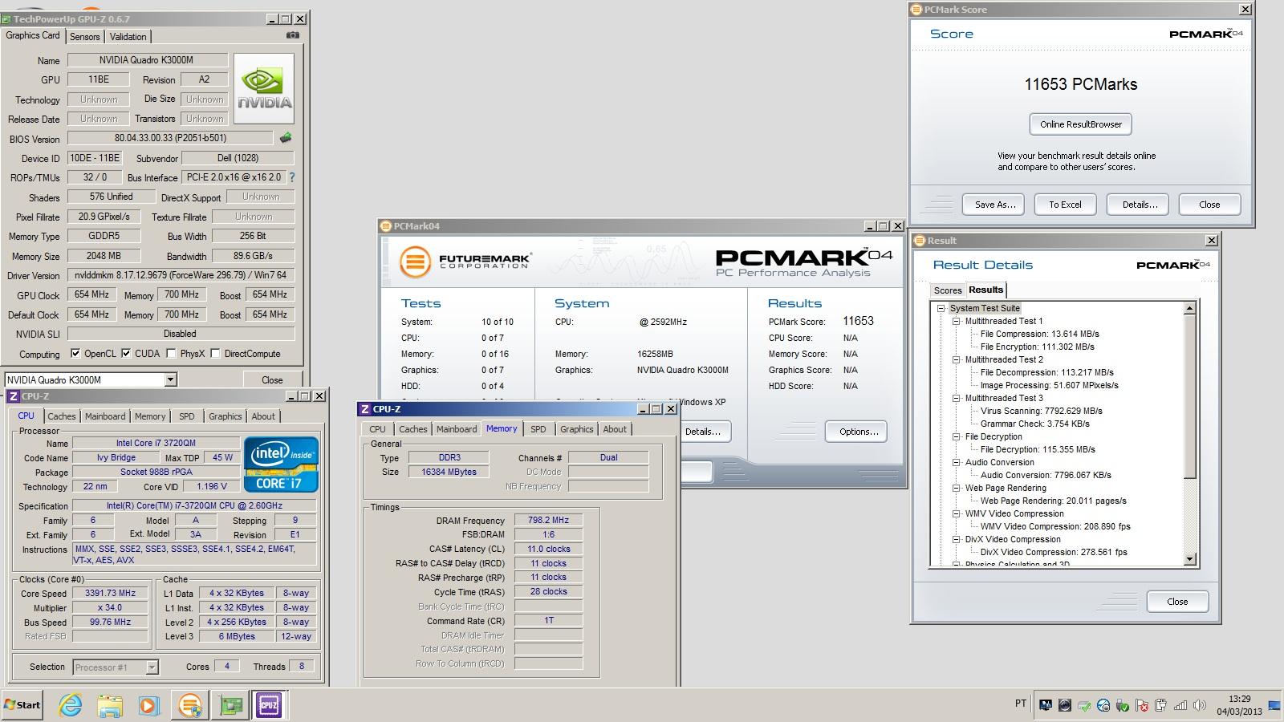Screen dimensions: 1284x722
Task: Click the GPU-Z screenshot camera icon
Action: point(293,35)
